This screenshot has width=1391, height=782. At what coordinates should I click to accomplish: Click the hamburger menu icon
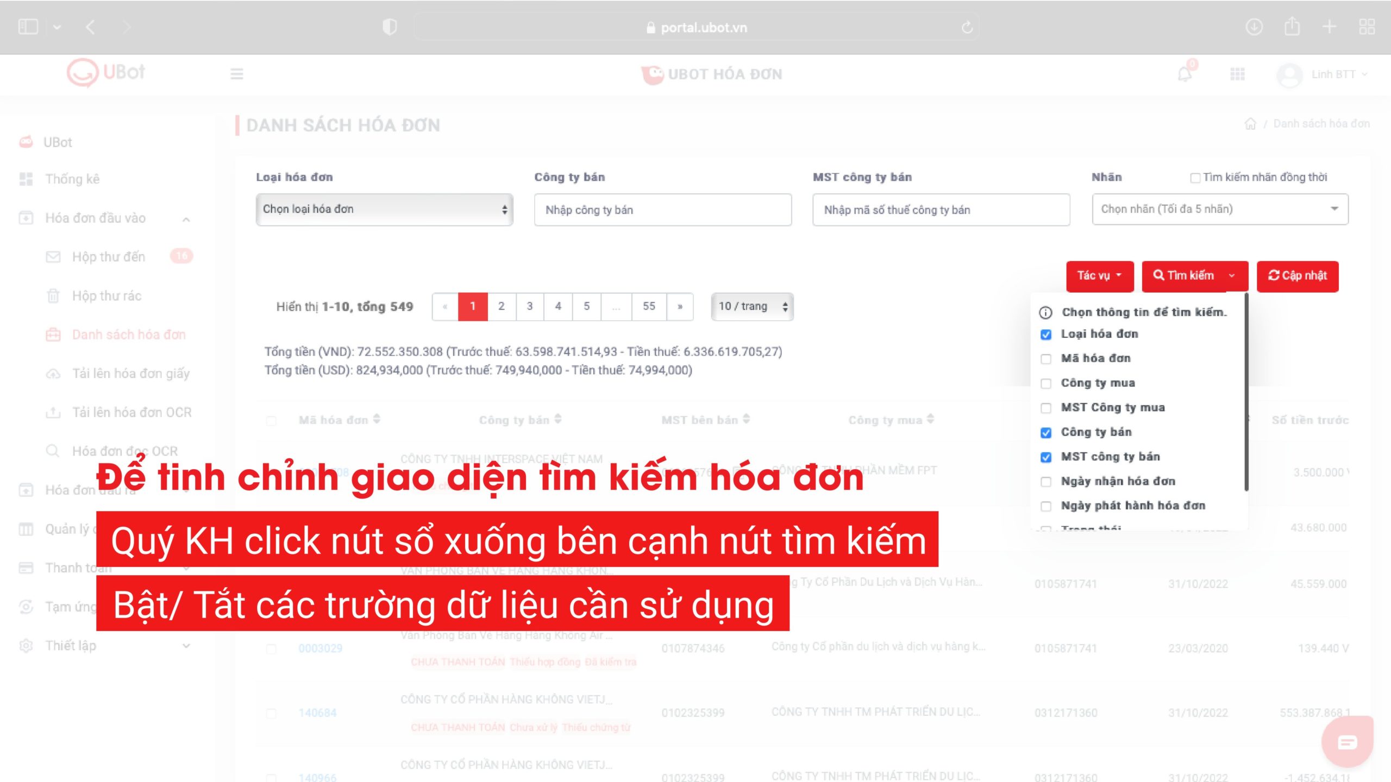coord(236,74)
